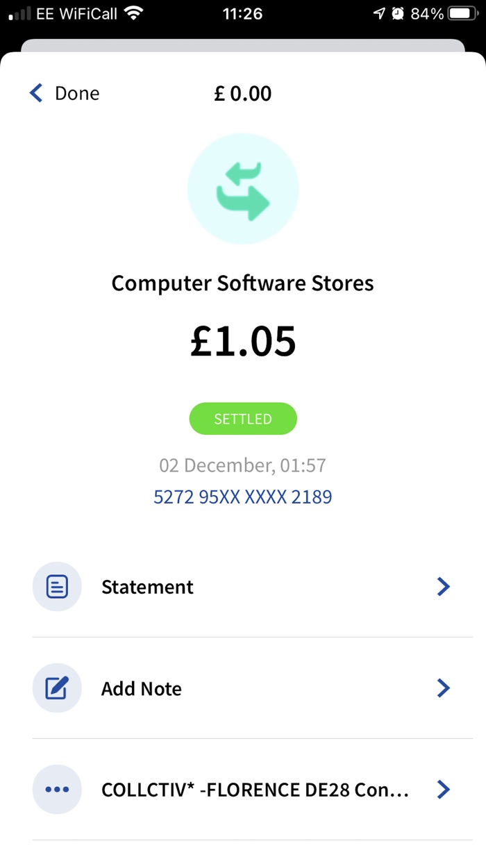Expand the Add Note row chevron
The height and width of the screenshot is (864, 486).
[x=443, y=688]
